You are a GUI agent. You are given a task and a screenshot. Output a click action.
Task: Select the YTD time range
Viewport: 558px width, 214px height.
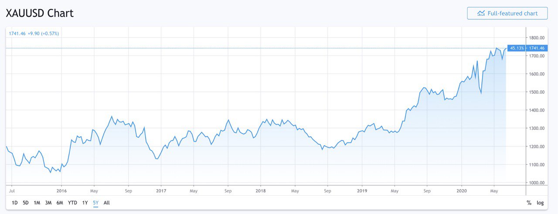tap(72, 203)
